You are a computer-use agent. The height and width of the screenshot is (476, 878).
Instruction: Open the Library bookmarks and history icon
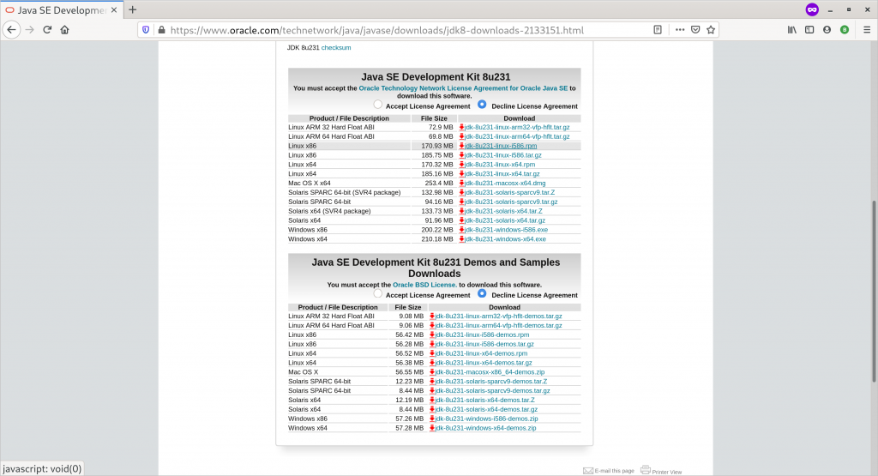[x=791, y=30]
